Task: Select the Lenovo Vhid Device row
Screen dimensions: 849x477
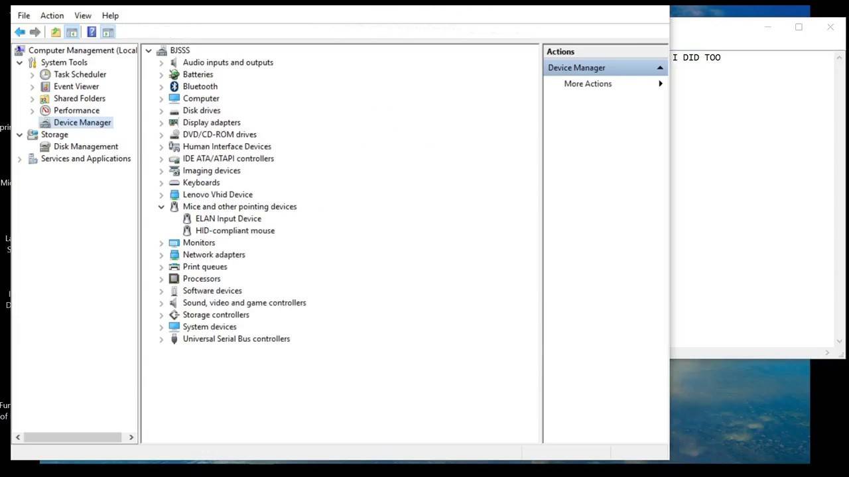Action: [x=218, y=195]
